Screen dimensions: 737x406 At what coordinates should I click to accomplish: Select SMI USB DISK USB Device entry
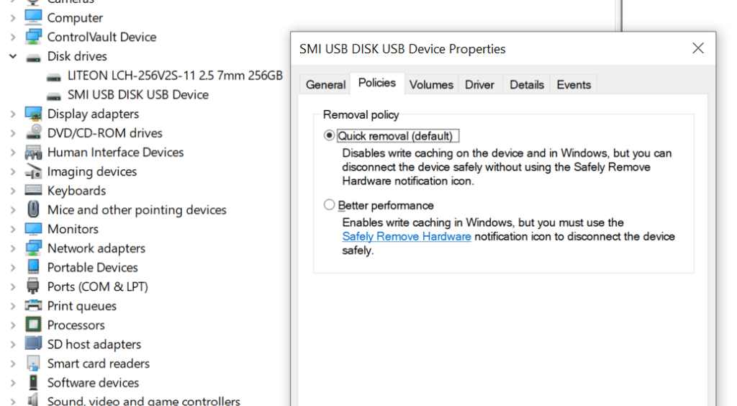tap(137, 95)
